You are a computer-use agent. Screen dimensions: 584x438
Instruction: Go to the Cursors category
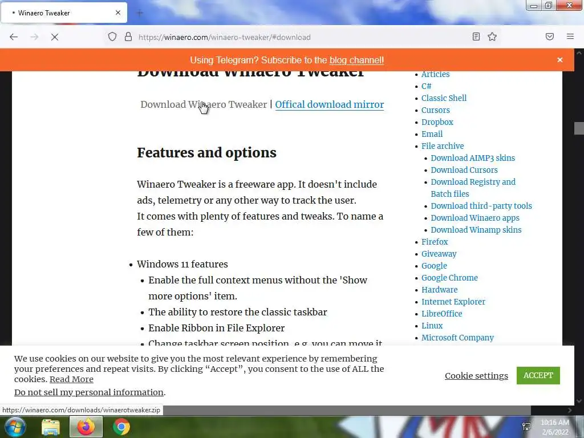(x=435, y=110)
